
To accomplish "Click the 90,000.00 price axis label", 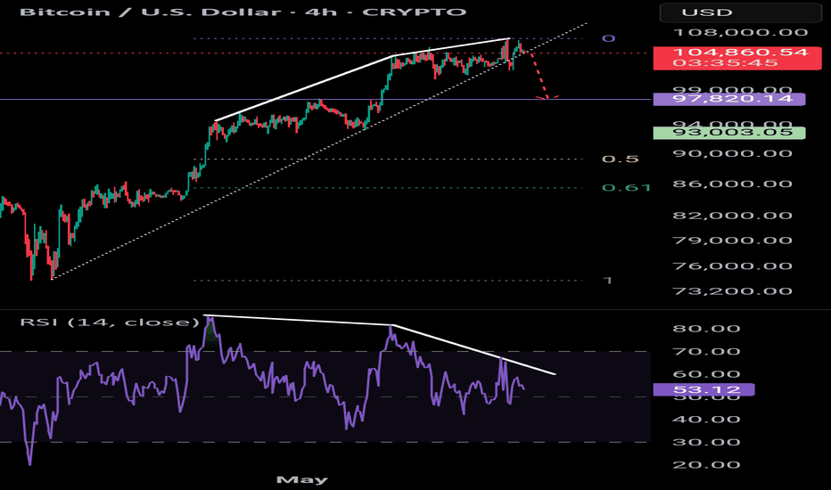I will (733, 153).
